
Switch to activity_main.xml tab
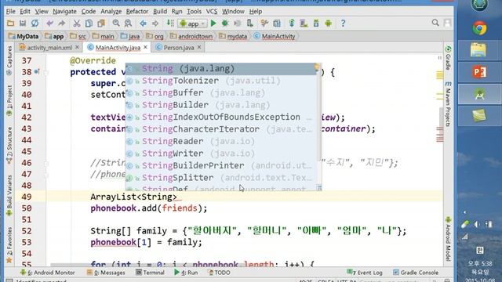tap(49, 48)
